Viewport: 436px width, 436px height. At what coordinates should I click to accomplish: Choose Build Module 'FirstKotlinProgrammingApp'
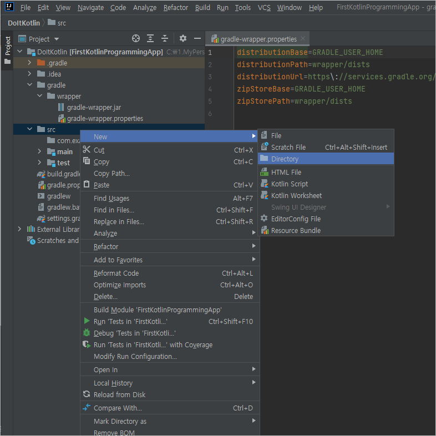tap(170, 310)
